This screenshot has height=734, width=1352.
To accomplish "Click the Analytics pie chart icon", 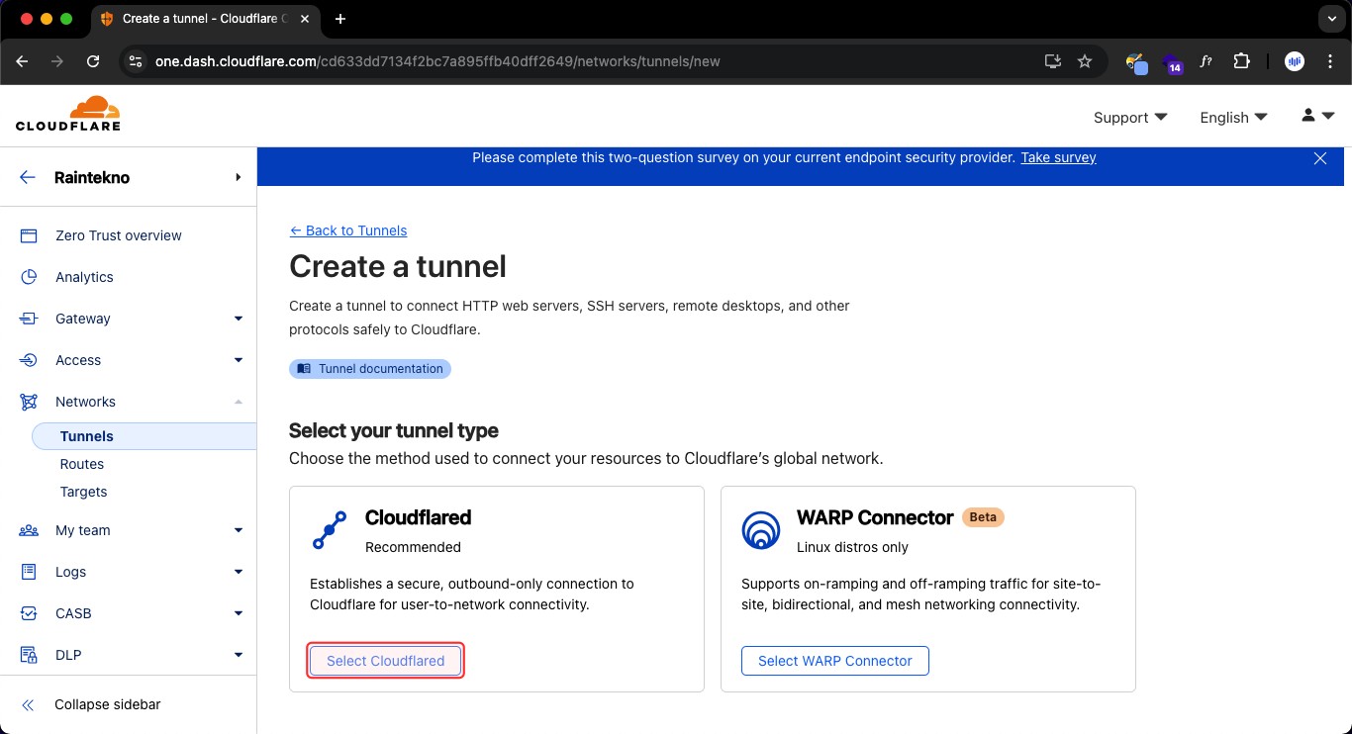I will [x=29, y=277].
